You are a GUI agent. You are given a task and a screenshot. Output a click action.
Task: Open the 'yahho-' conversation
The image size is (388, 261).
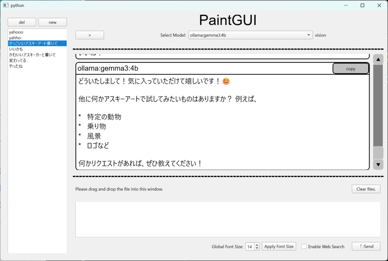16,38
